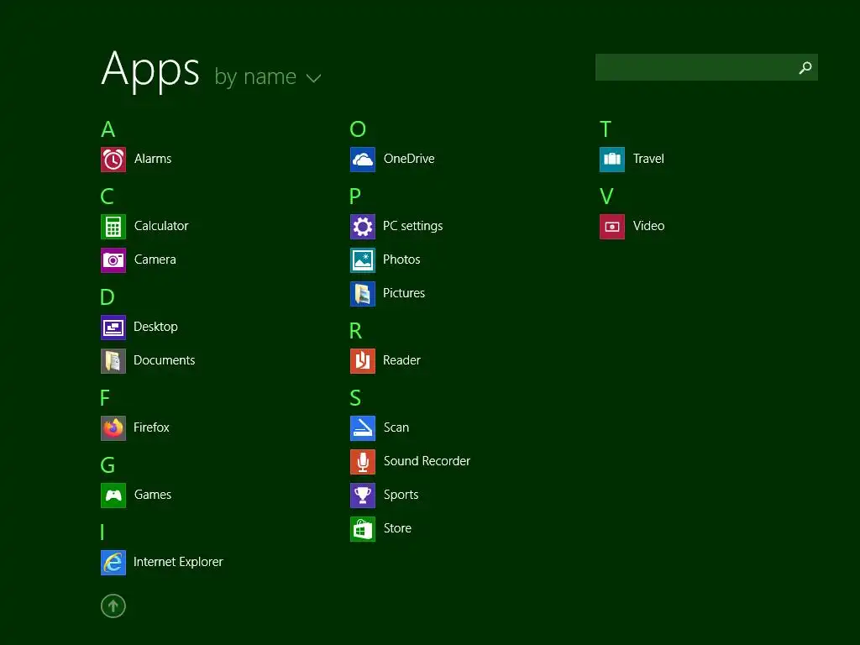860x645 pixels.
Task: Open the Travel suitcase icon
Action: point(612,160)
